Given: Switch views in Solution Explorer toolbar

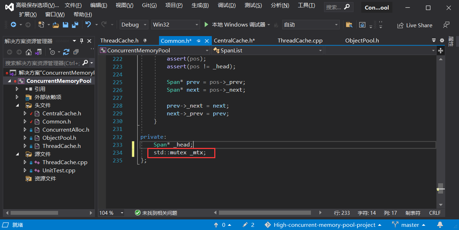Looking at the screenshot, I should (x=39, y=52).
